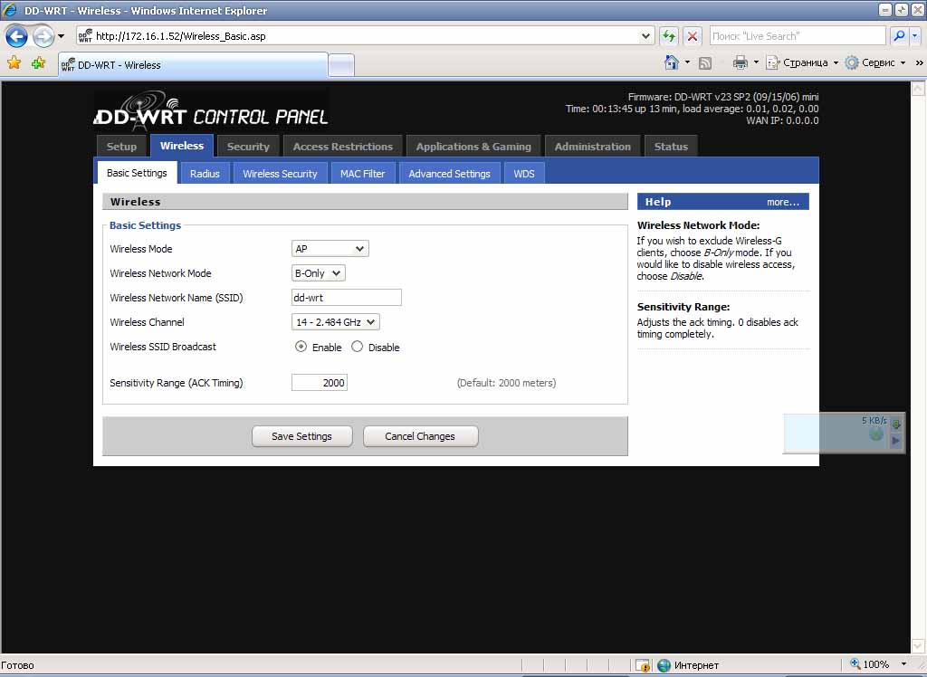Stop loading with red X icon

click(692, 36)
